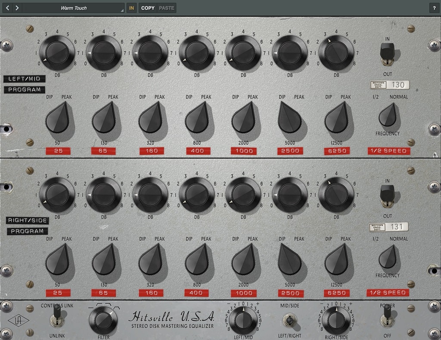
Task: Open the help question mark button
Action: point(434,8)
